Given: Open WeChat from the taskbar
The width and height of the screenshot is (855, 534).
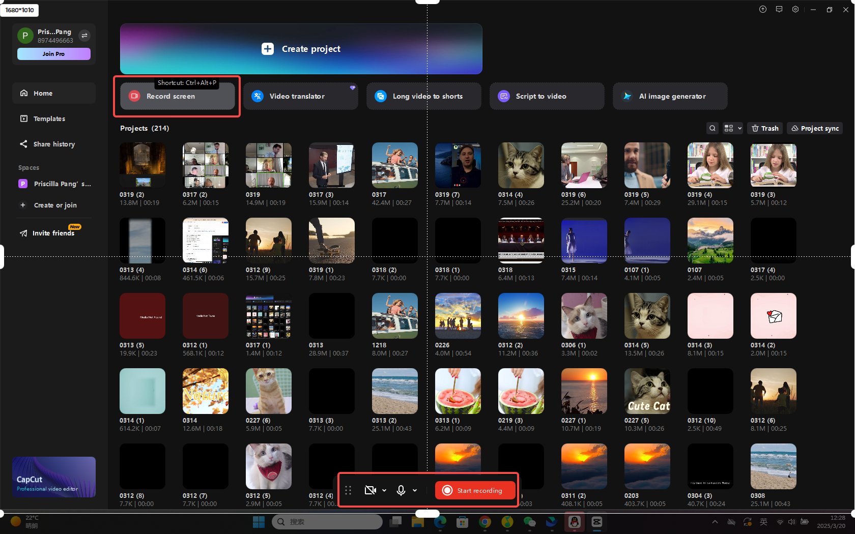Looking at the screenshot, I should [530, 522].
